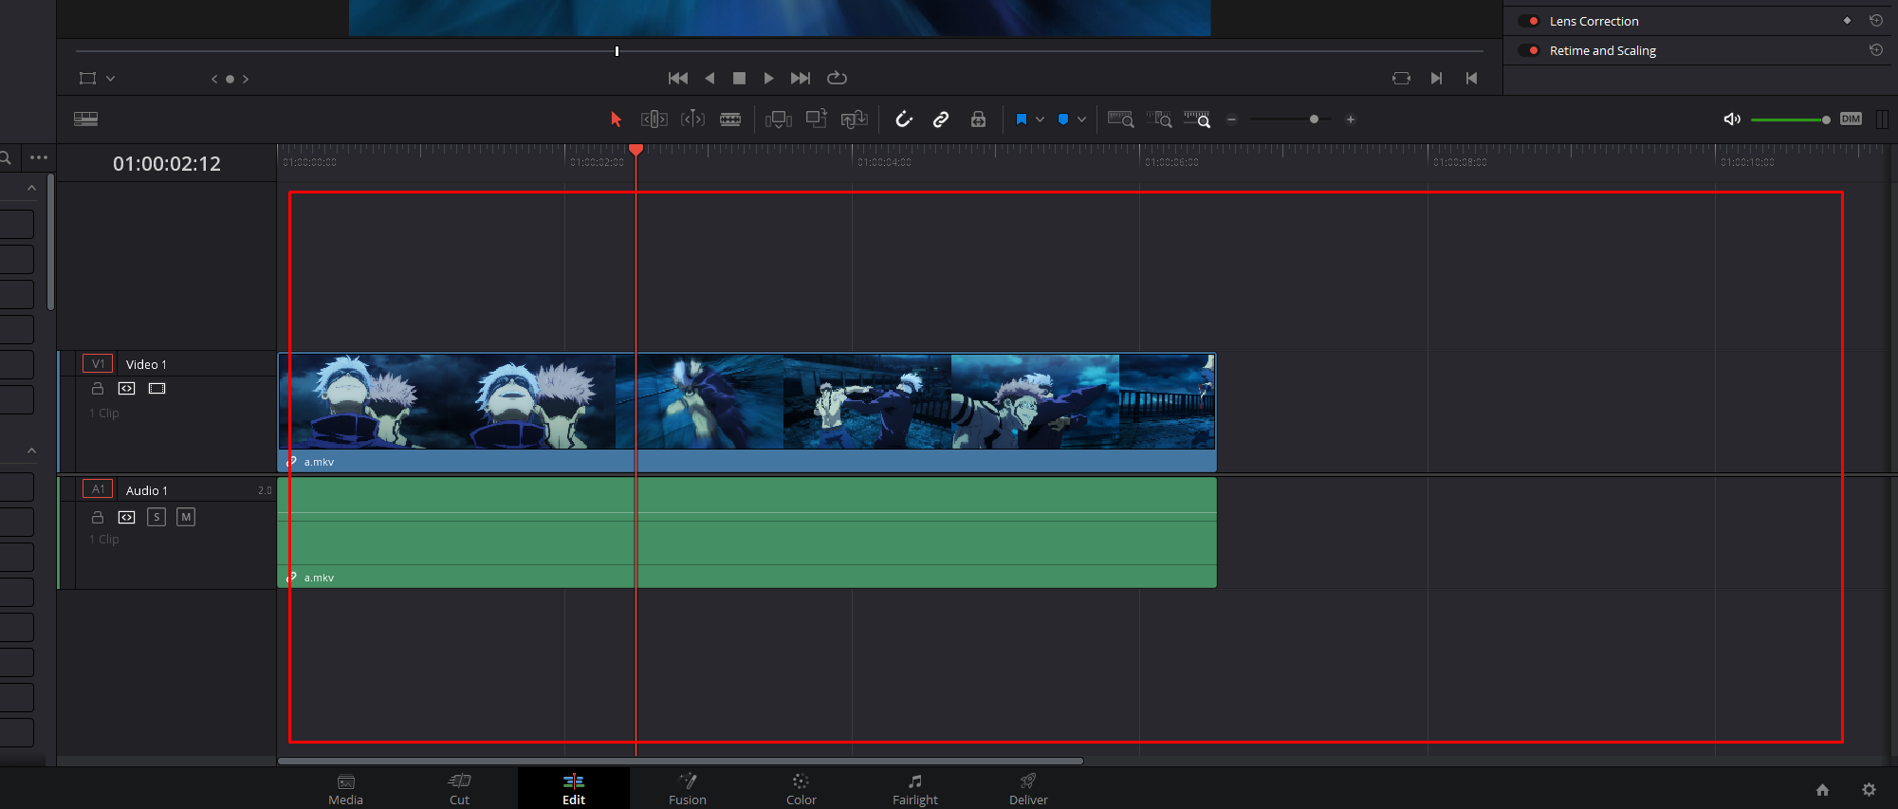This screenshot has width=1898, height=809.
Task: Open Timeline View Options icon
Action: click(x=86, y=120)
